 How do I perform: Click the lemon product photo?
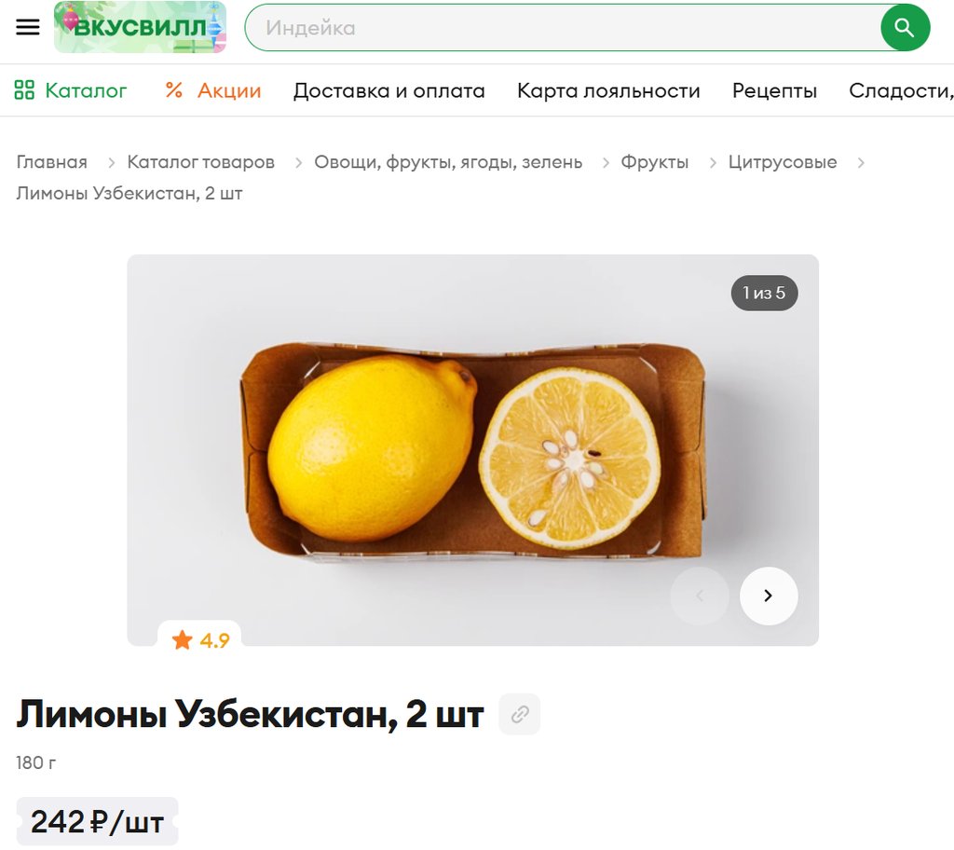pyautogui.click(x=472, y=450)
